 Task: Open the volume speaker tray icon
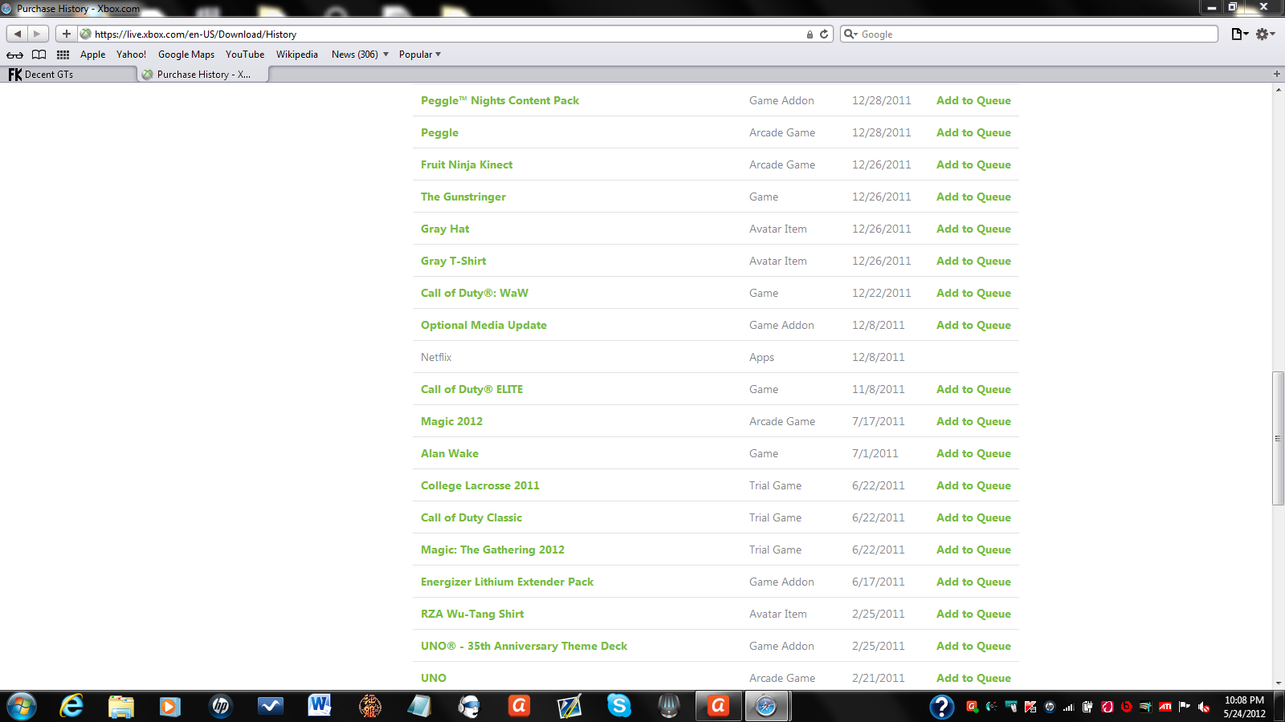(1204, 707)
